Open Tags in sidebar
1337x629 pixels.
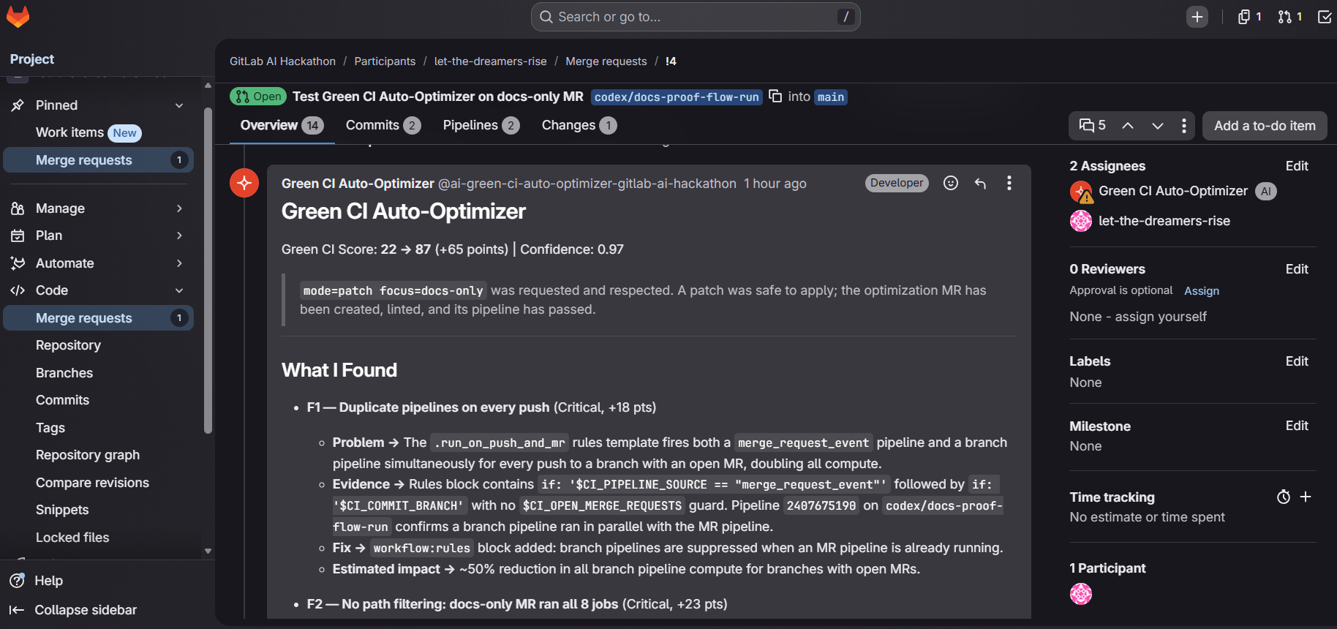point(99,428)
